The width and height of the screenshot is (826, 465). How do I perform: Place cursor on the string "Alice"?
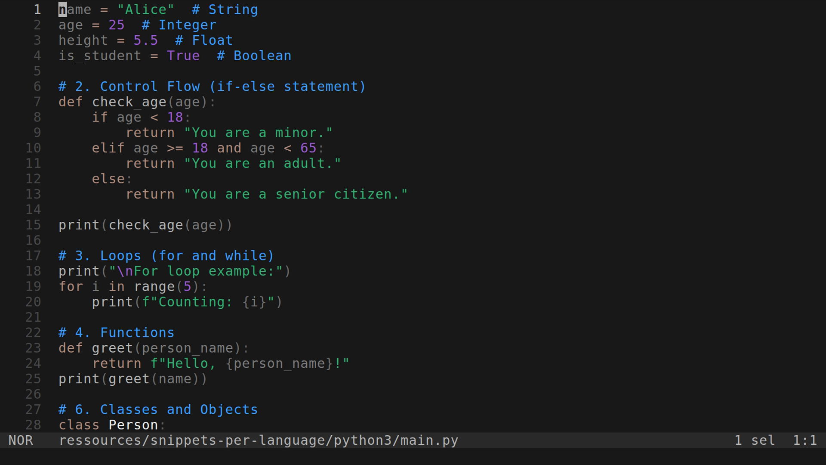[145, 9]
